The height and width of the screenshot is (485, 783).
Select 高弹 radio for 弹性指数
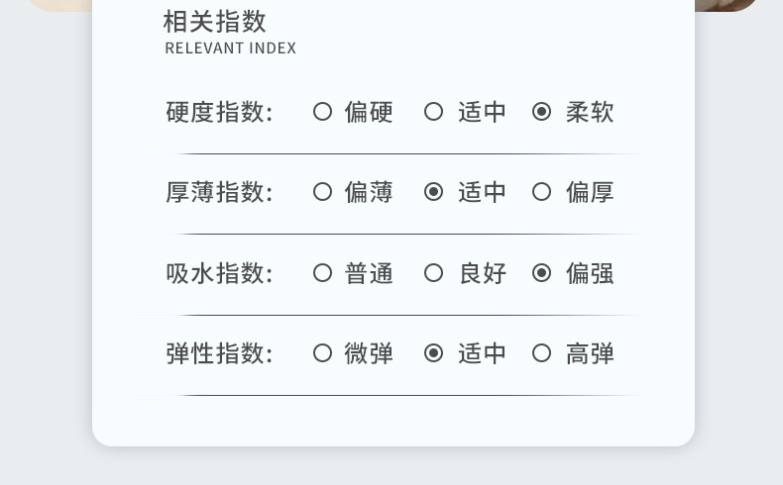[x=541, y=352]
